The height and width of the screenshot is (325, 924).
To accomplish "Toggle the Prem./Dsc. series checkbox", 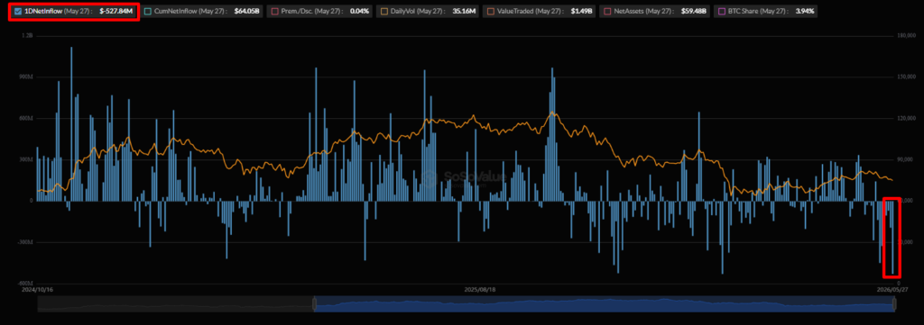I will [x=274, y=11].
